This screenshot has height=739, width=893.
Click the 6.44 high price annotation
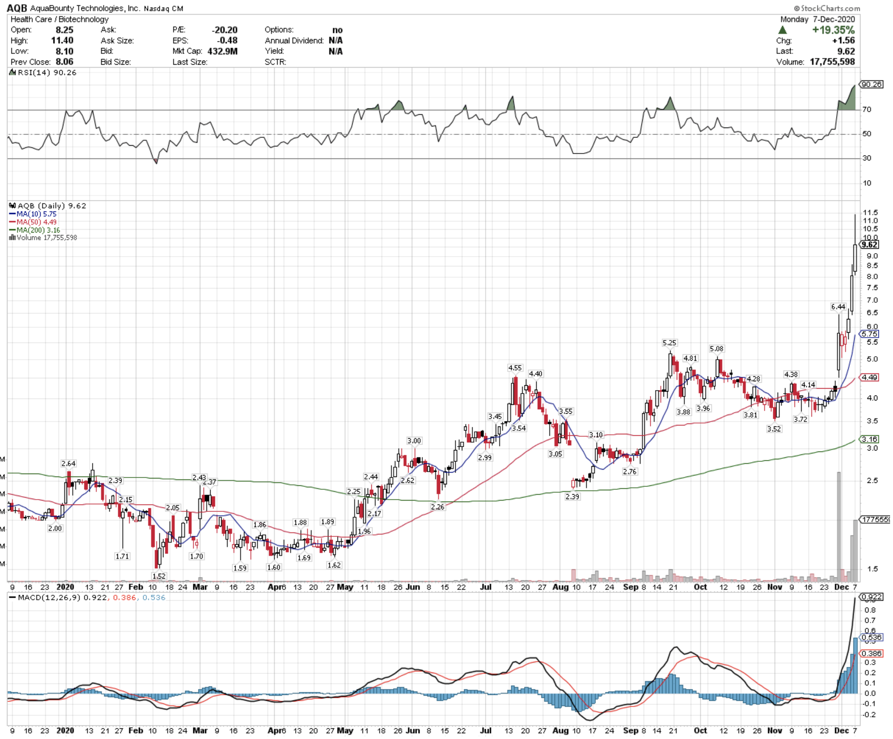pos(839,307)
